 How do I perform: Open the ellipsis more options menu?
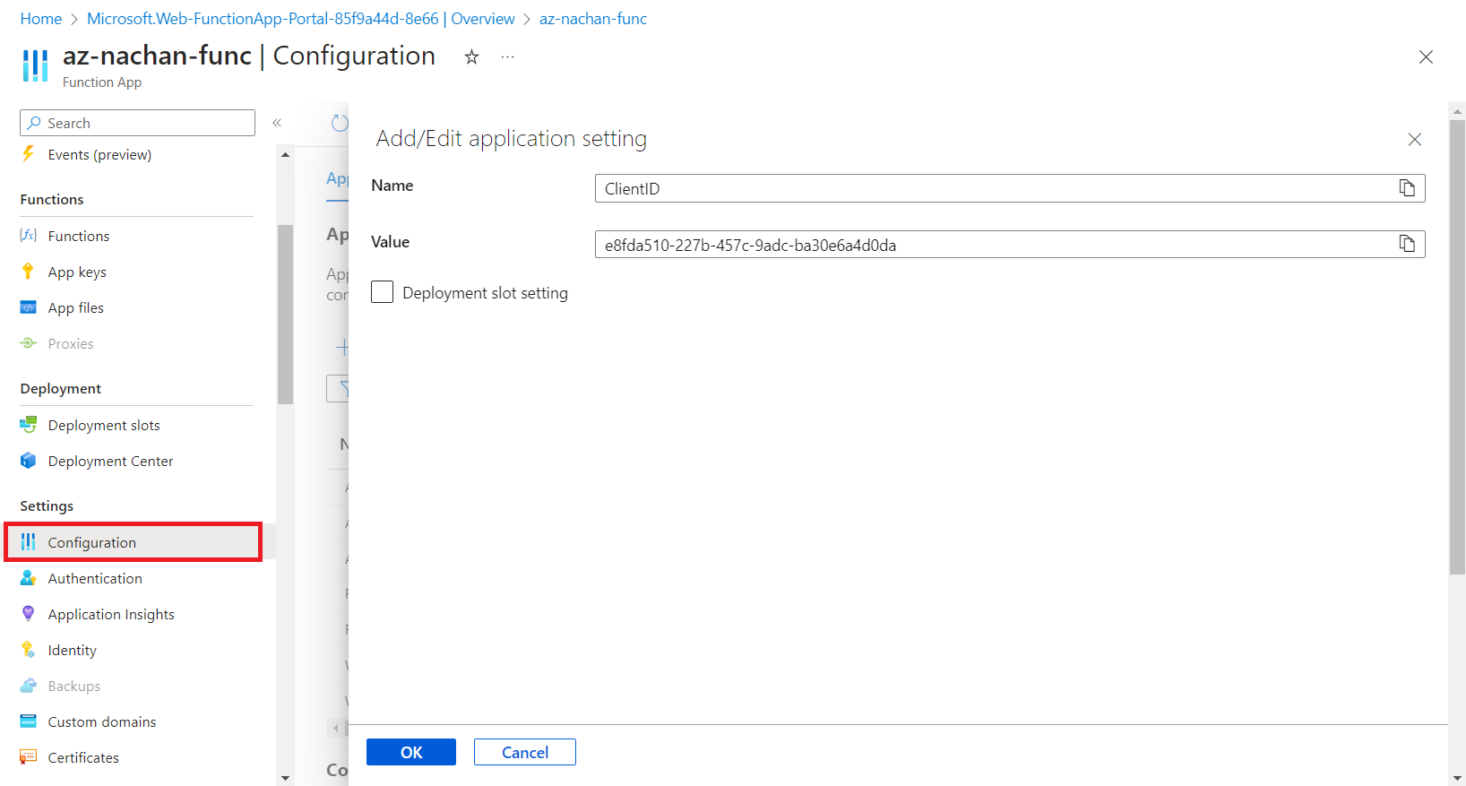coord(507,57)
